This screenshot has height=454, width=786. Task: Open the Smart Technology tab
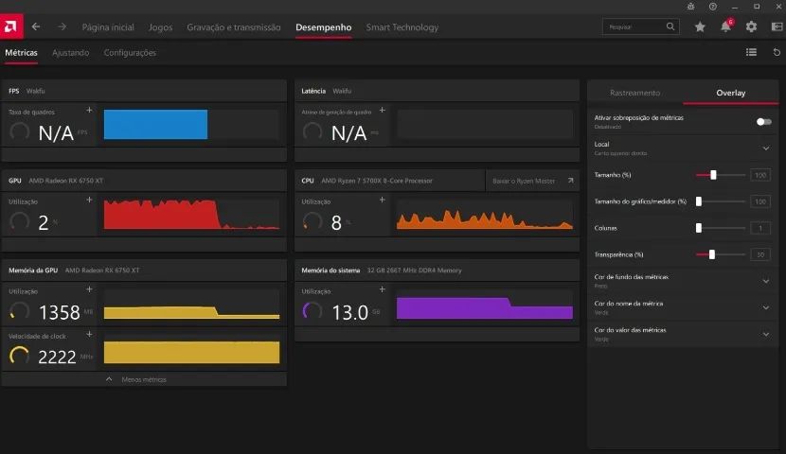402,27
